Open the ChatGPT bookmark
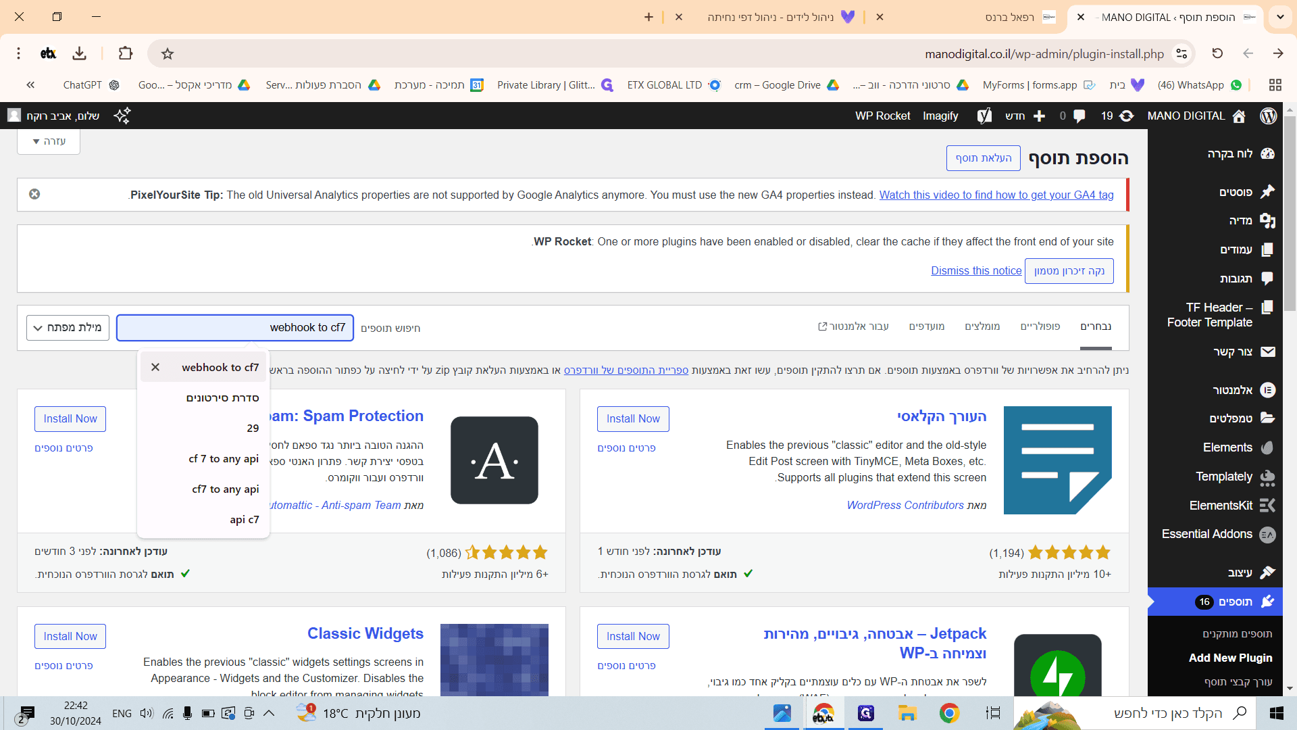 [91, 84]
